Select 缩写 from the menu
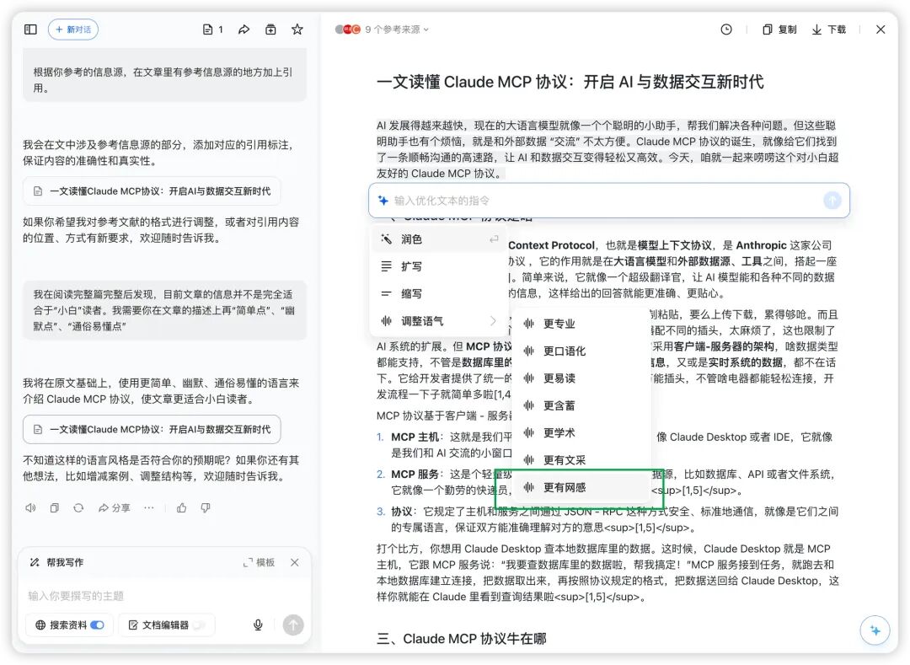Screen dimensions: 910x665 pyautogui.click(x=439, y=293)
